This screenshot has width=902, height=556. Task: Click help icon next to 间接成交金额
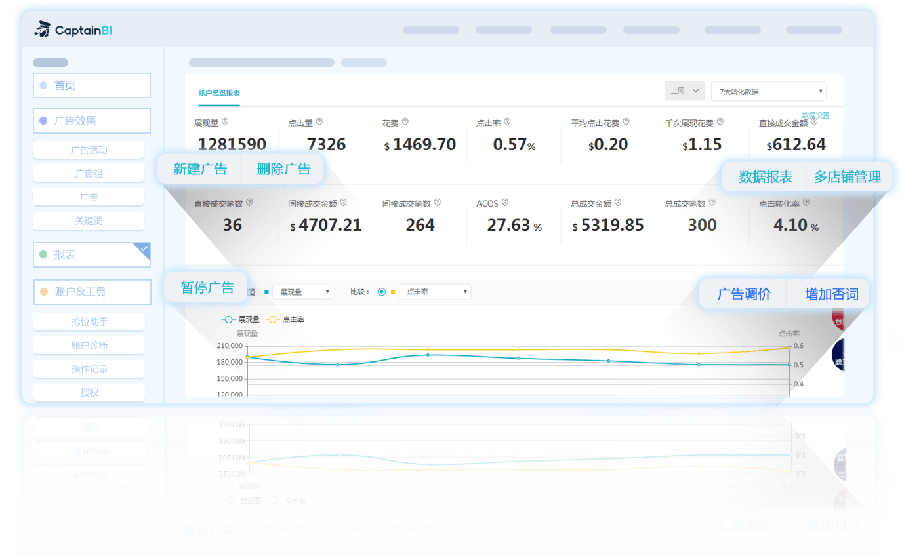pyautogui.click(x=343, y=203)
